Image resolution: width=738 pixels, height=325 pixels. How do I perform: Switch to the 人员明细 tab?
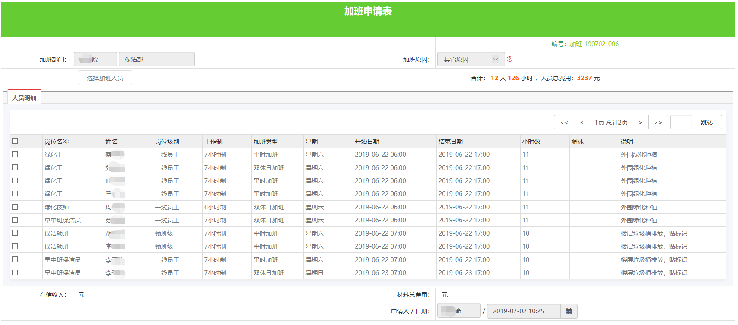(24, 98)
